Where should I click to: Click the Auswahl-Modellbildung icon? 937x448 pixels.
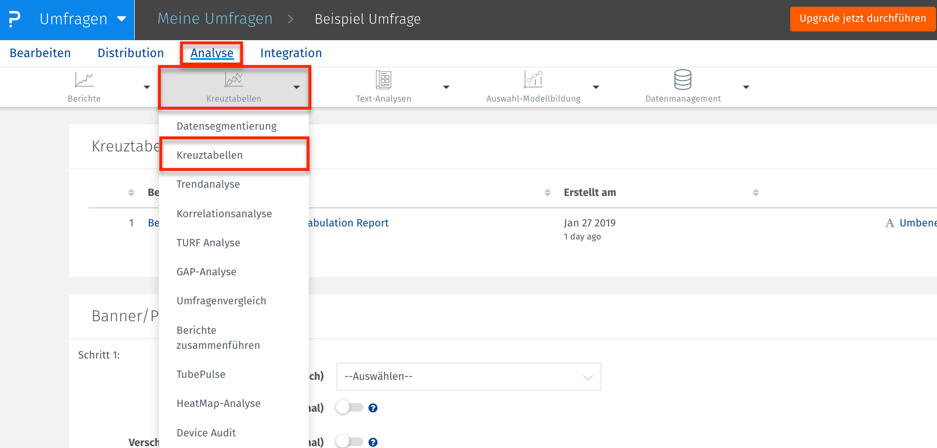click(x=533, y=79)
